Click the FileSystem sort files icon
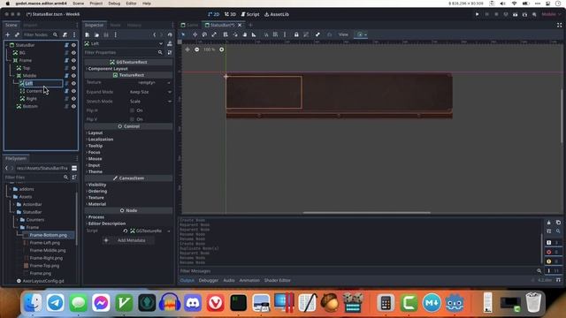The height and width of the screenshot is (318, 566). (74, 178)
